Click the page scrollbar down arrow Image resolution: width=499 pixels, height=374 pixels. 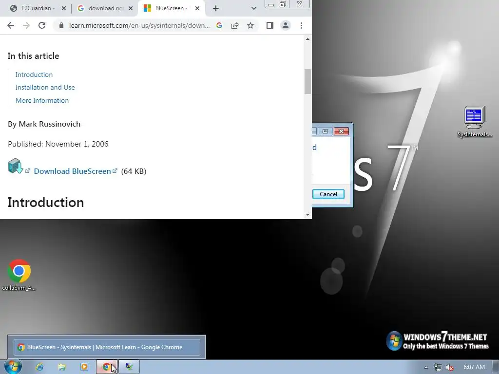pos(307,215)
